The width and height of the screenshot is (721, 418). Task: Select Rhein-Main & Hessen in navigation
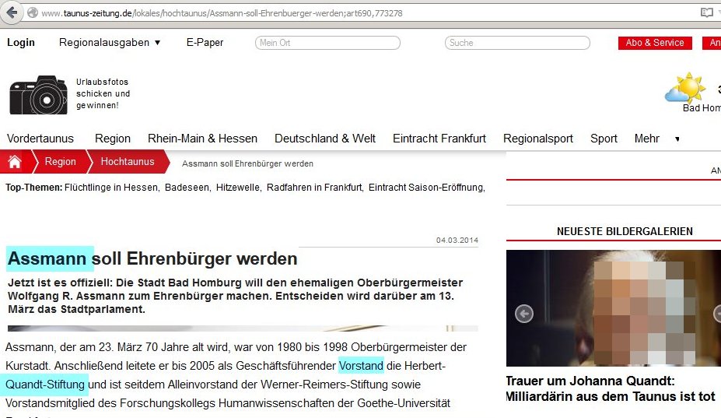(x=202, y=139)
